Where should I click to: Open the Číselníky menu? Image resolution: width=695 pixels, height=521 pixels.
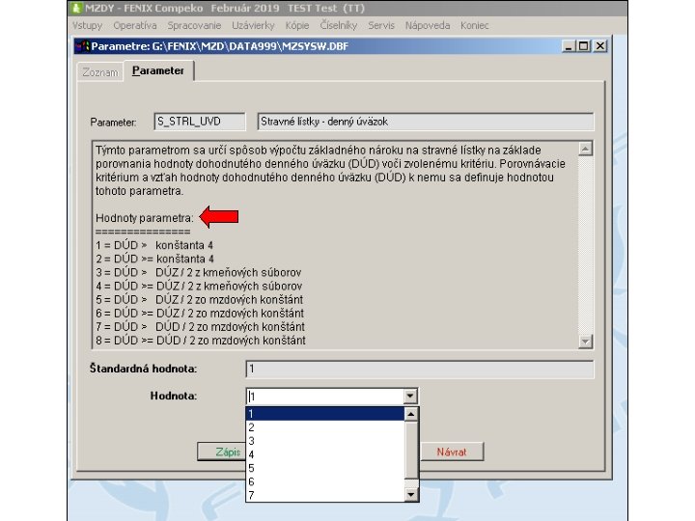coord(339,25)
